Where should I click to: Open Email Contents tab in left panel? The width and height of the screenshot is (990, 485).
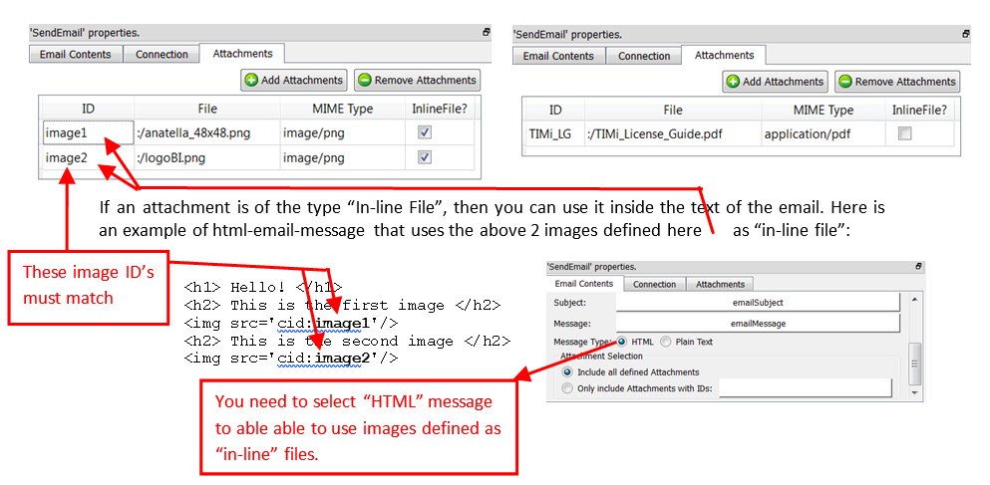point(75,54)
